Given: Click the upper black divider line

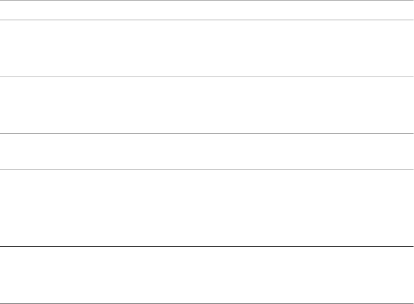Looking at the screenshot, I should tap(207, 247).
